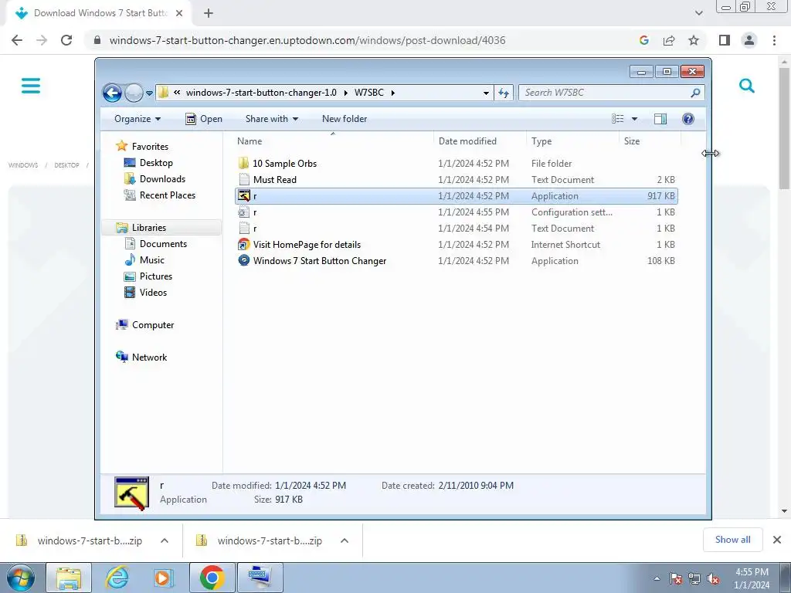791x593 pixels.
Task: Open the Chrome three-dot menu
Action: tap(774, 40)
